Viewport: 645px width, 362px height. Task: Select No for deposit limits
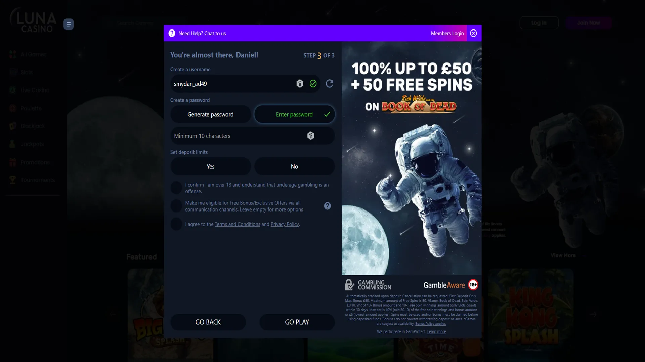point(295,166)
